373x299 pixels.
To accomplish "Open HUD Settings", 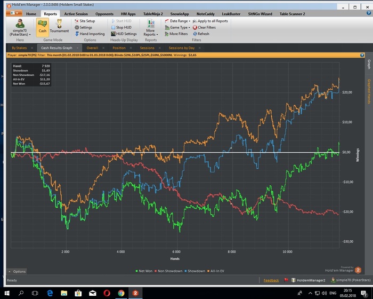I will [124, 34].
